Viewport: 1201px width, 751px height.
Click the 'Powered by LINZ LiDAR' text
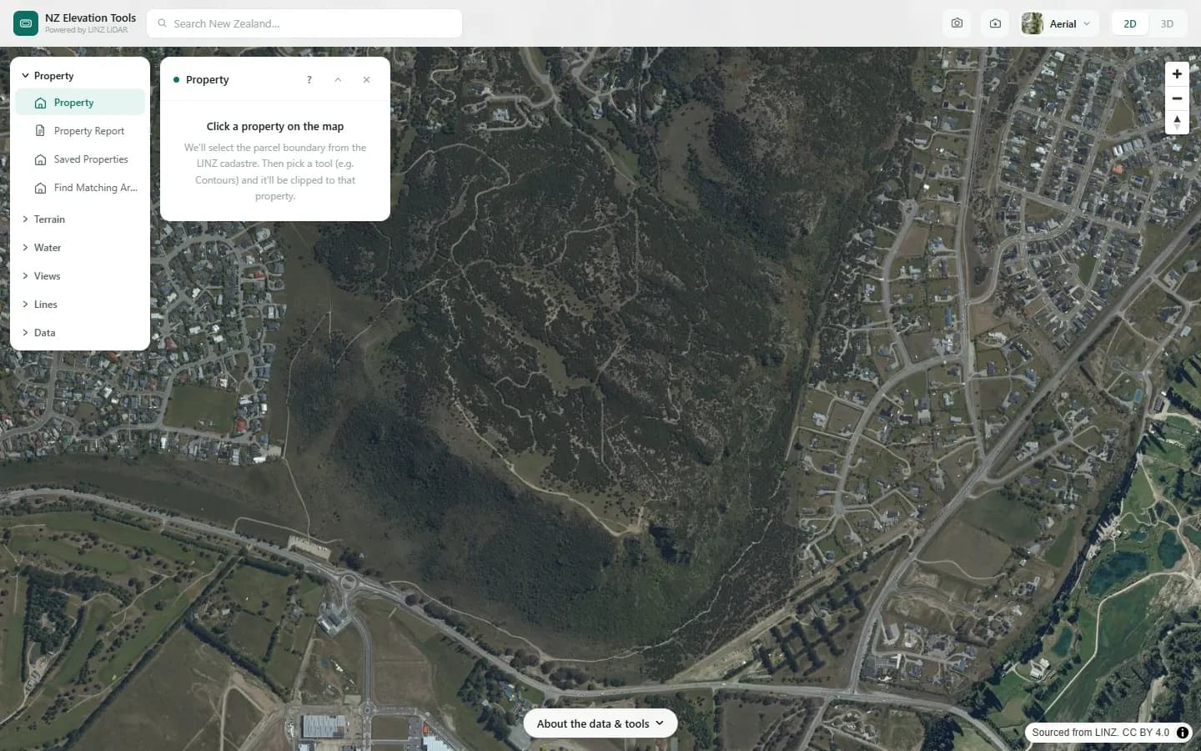[87, 30]
